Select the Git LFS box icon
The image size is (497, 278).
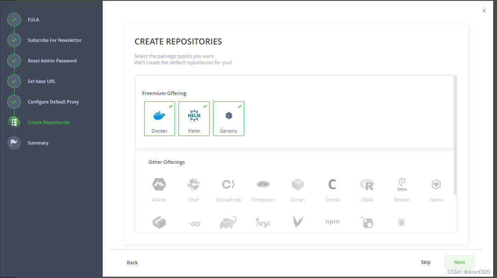click(x=159, y=222)
